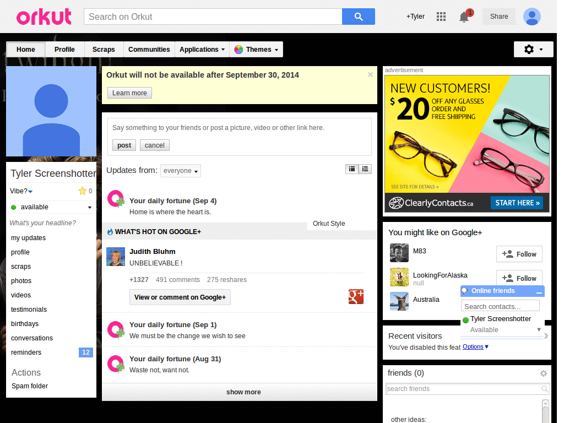Click the What's your headline field
The width and height of the screenshot is (564, 423).
43,223
